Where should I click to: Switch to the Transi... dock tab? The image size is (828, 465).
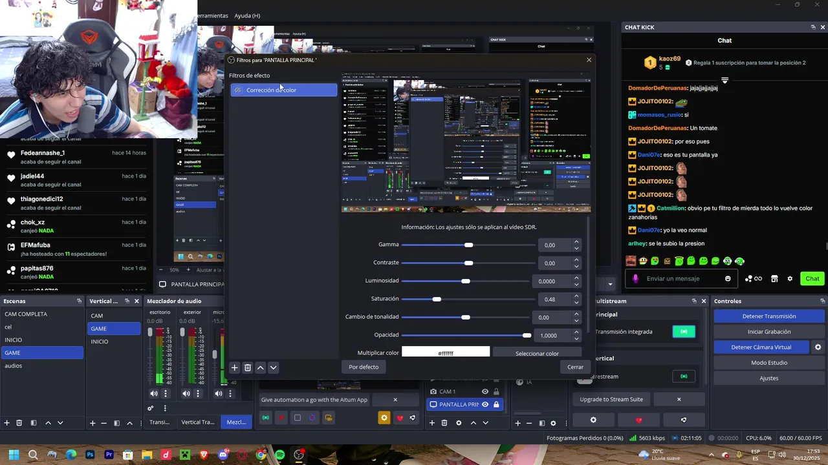coord(159,422)
